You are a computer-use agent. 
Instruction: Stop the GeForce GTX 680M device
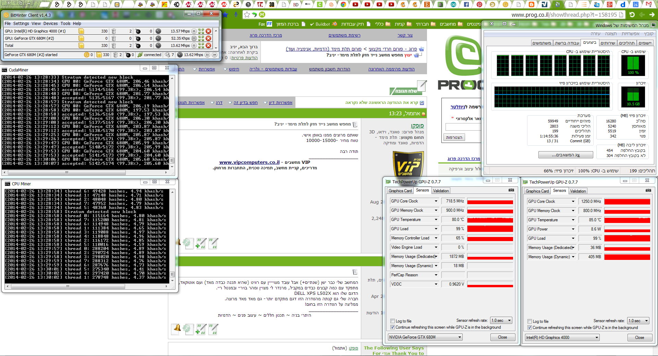[x=208, y=38]
